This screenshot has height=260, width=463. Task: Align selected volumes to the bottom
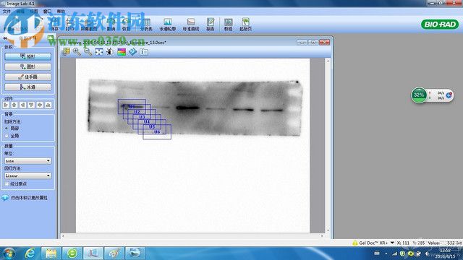48,105
